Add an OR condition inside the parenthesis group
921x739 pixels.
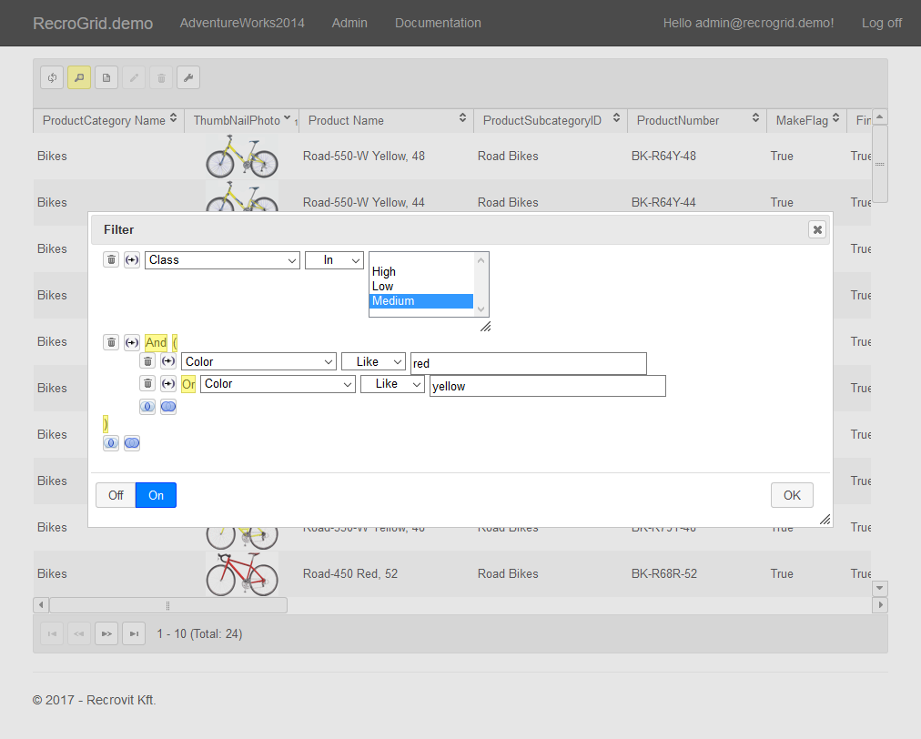[x=168, y=407]
